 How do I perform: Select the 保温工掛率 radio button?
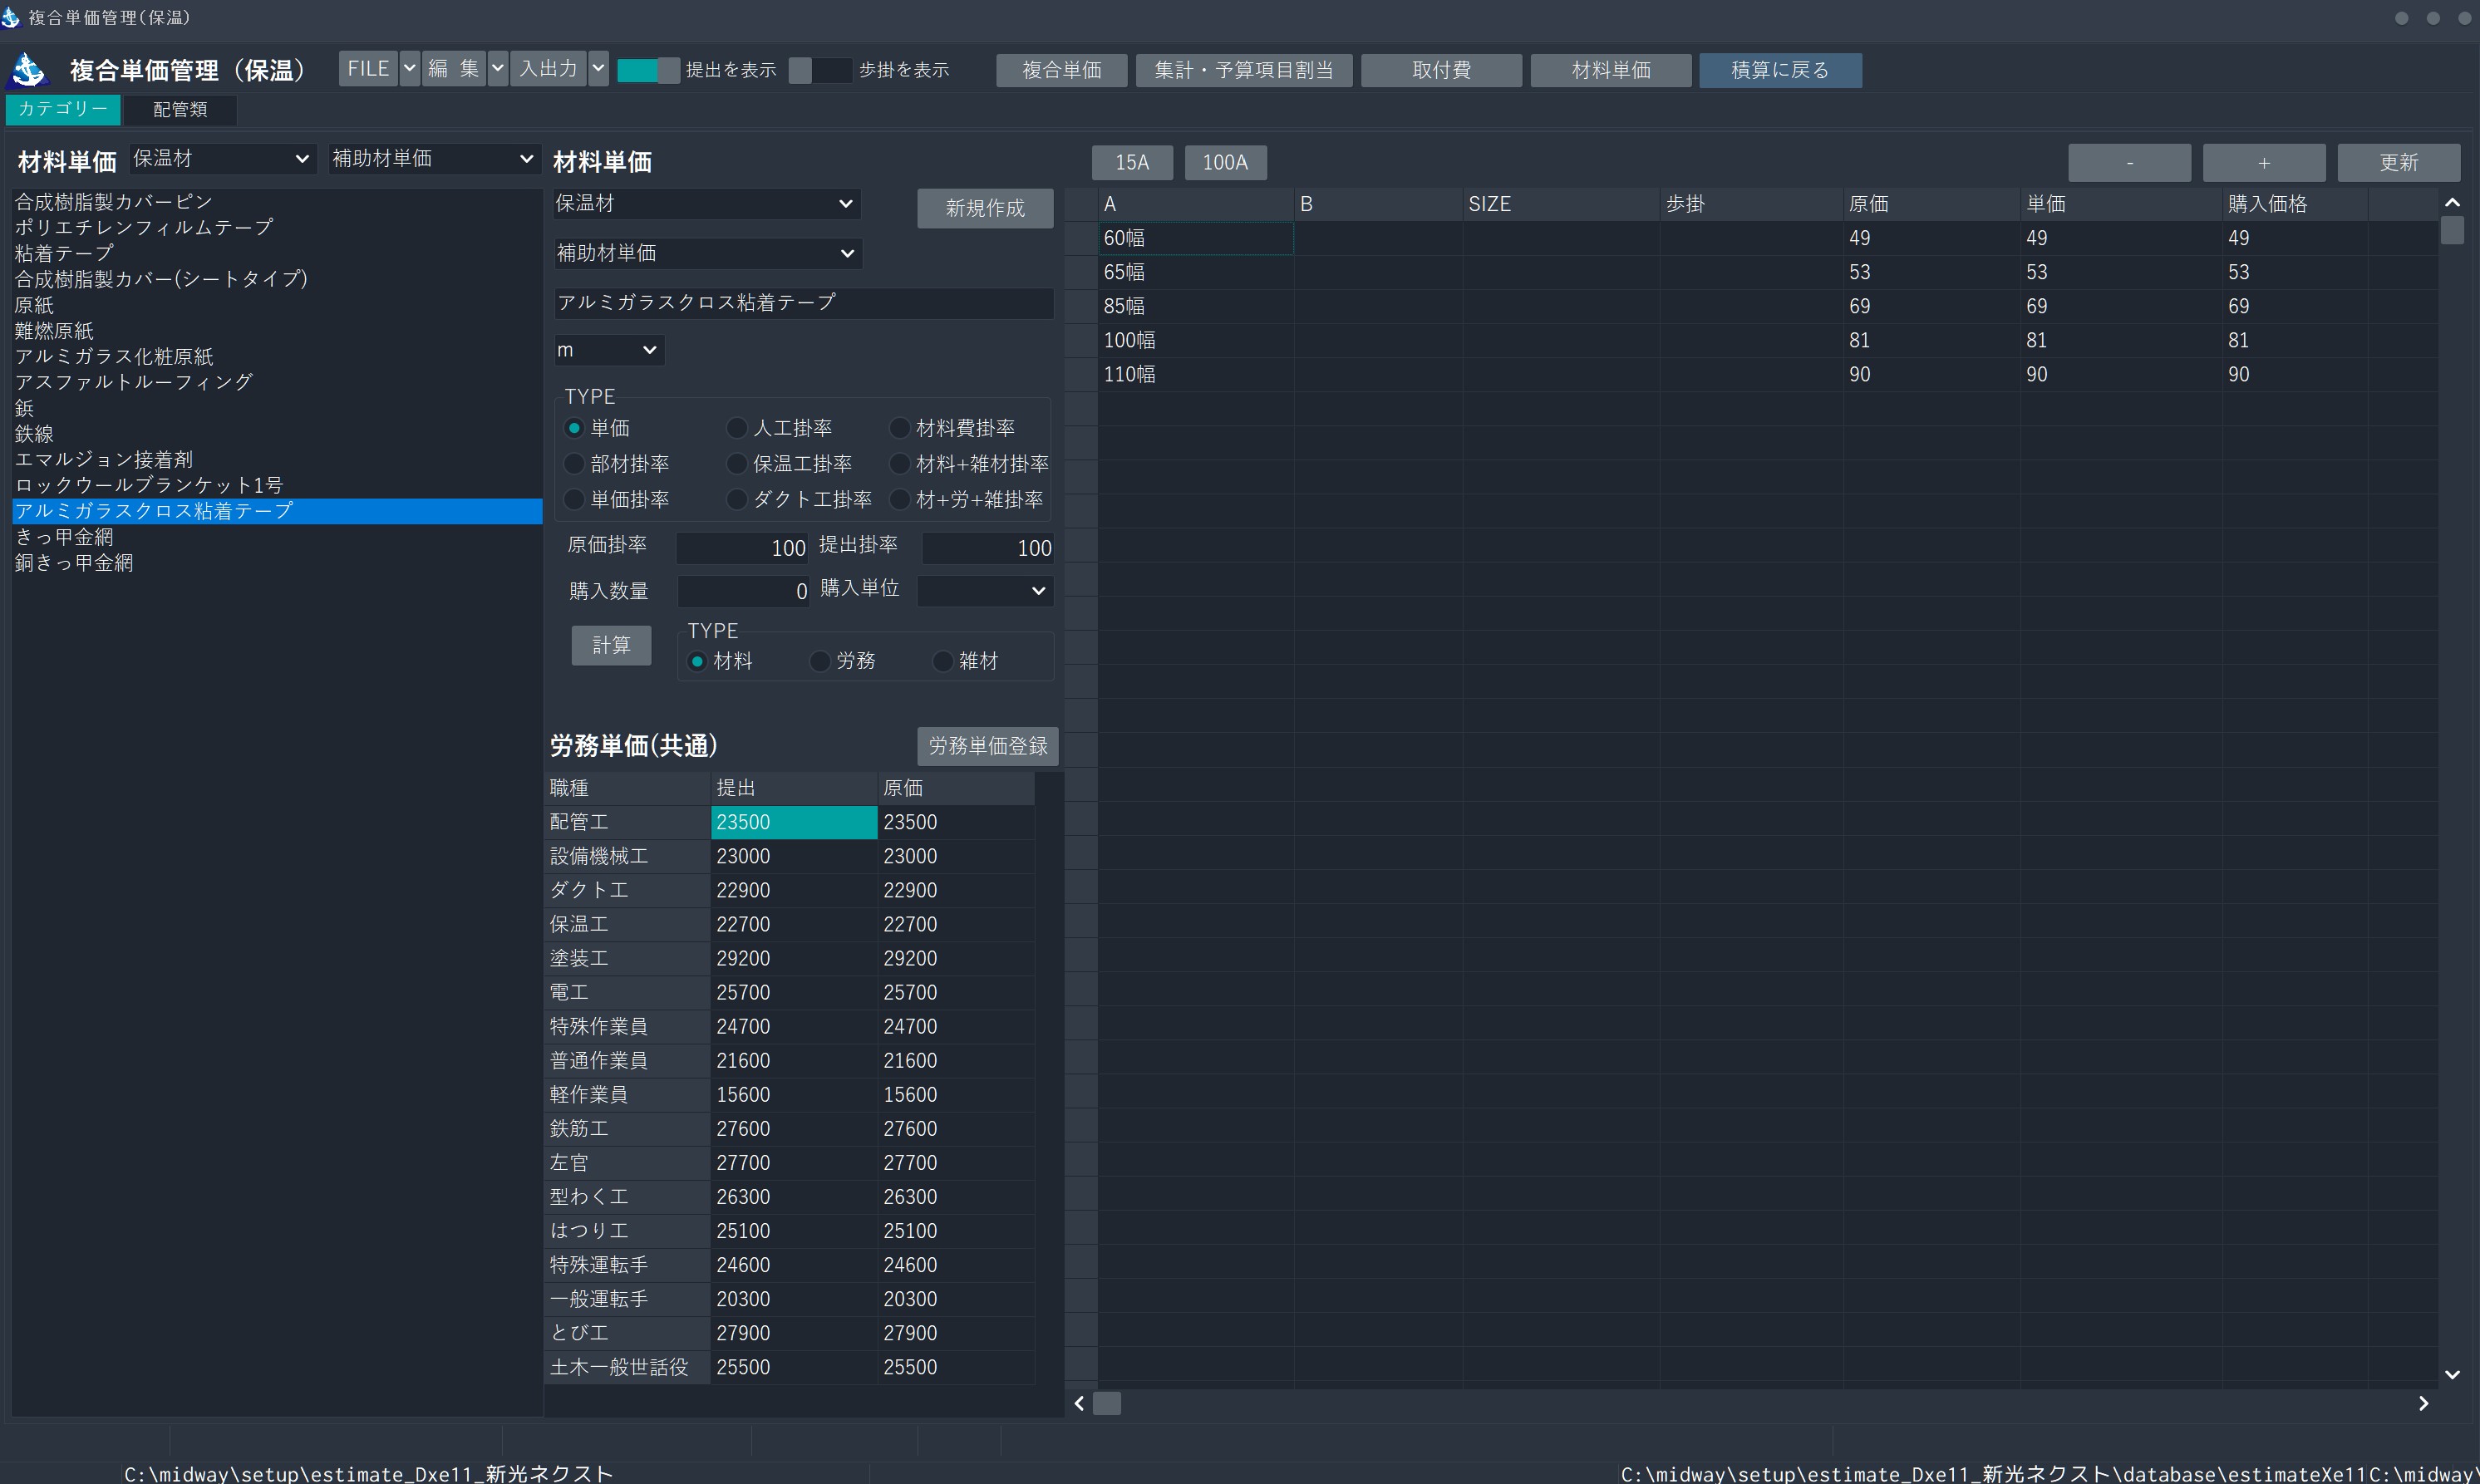pyautogui.click(x=737, y=464)
